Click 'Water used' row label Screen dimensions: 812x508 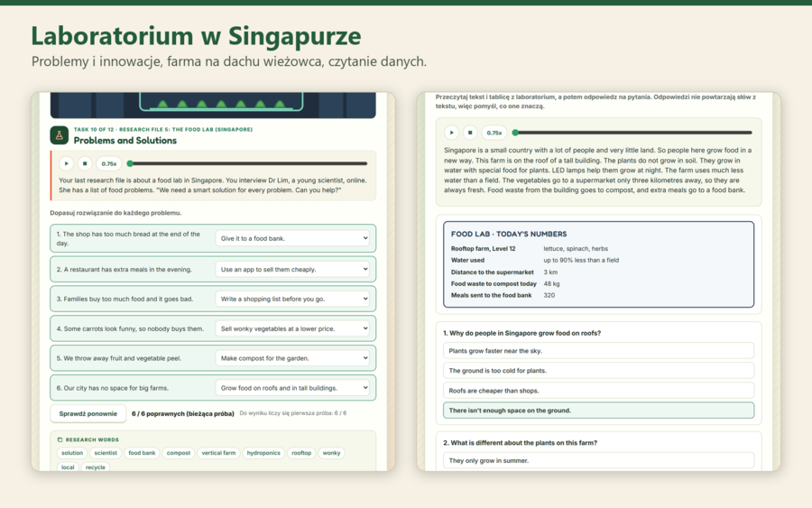467,261
